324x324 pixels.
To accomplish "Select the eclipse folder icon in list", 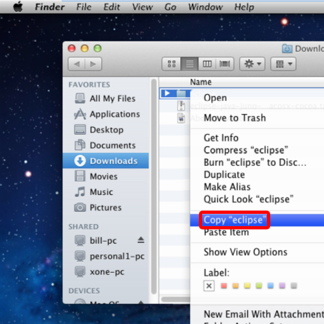I will tap(181, 93).
